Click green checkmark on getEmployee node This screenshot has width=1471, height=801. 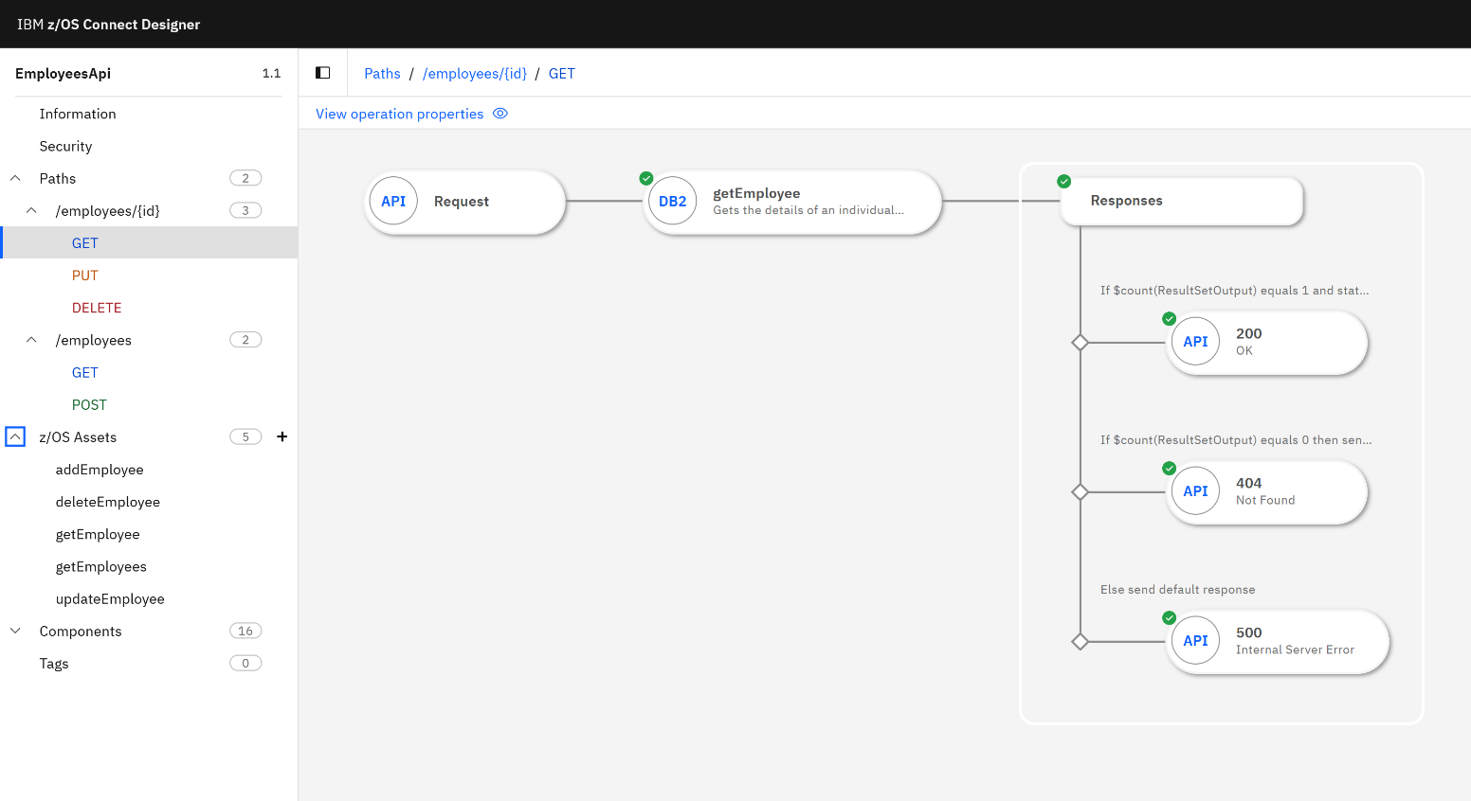(646, 178)
